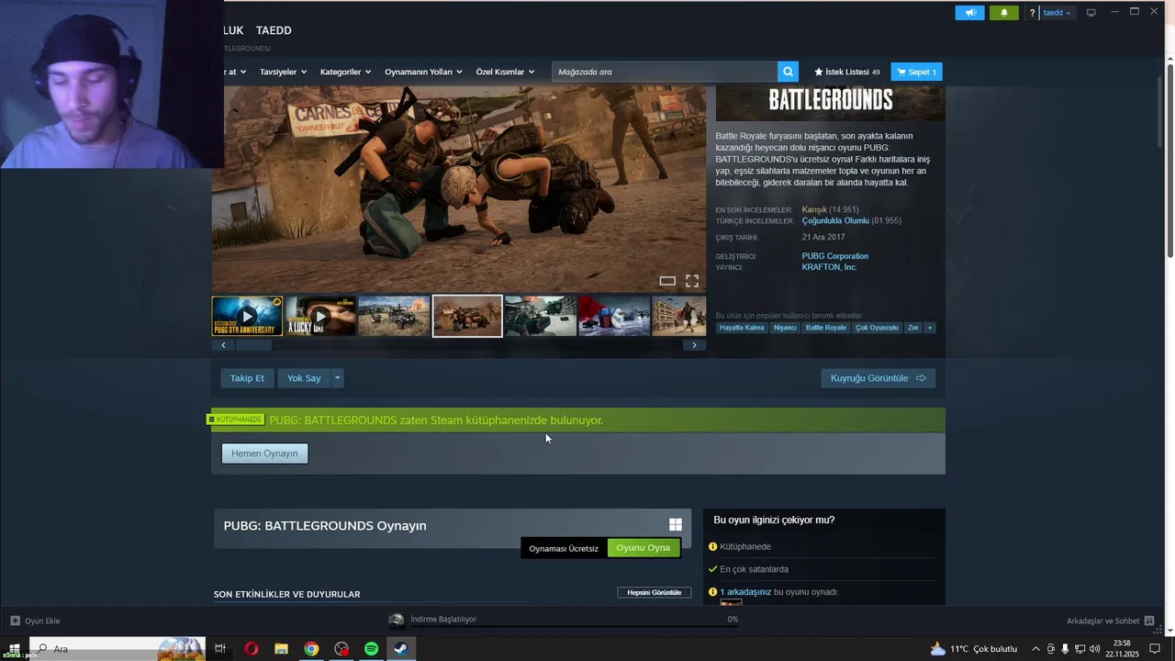The width and height of the screenshot is (1175, 661).
Task: Switch to Big Picture mode icon
Action: (x=1091, y=13)
